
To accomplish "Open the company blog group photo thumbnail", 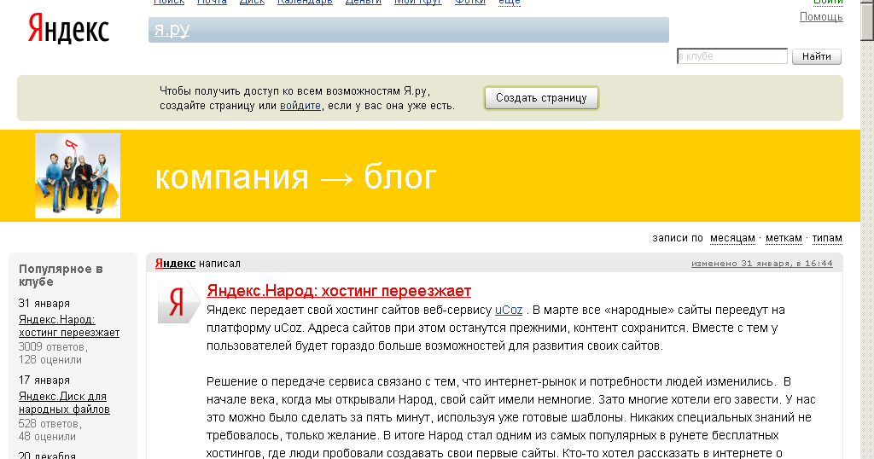I will coord(78,176).
